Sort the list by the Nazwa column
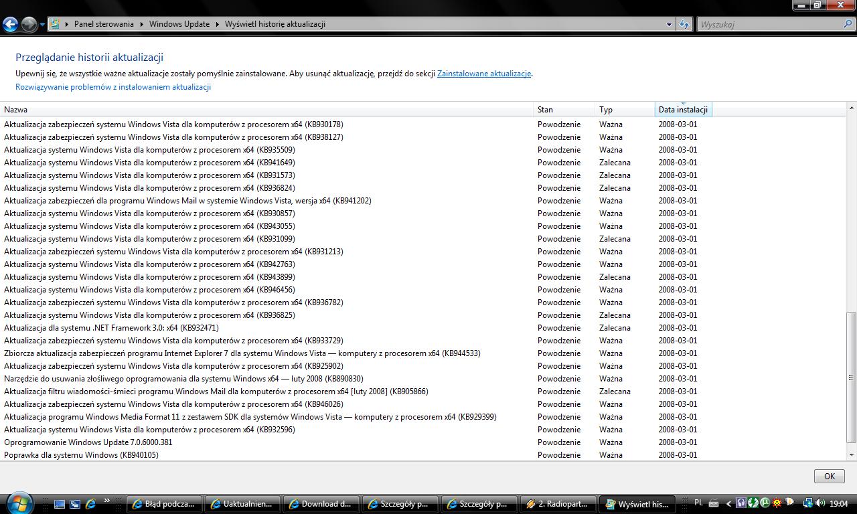The height and width of the screenshot is (514, 857). (267, 110)
